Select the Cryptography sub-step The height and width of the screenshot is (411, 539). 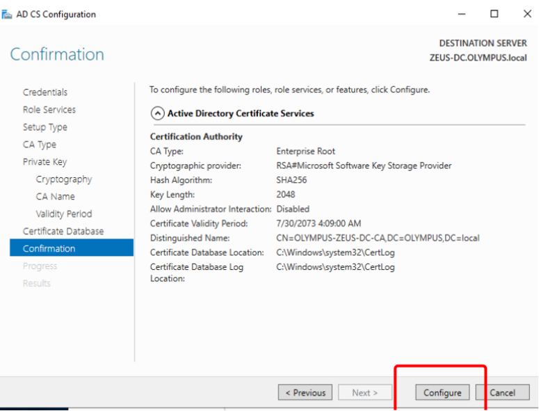click(x=64, y=179)
